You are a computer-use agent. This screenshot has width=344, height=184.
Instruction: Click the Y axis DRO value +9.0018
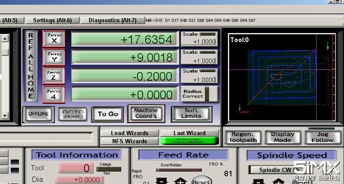(124, 57)
